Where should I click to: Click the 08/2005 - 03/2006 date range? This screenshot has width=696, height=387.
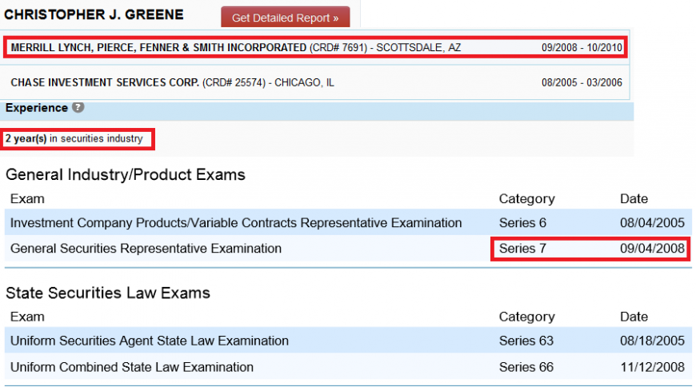tap(582, 82)
